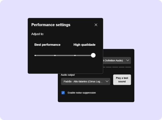Screen dimensions: 162x120
Task: Open the Padrão - Alto-falantes output dropdown
Action: (x=85, y=81)
